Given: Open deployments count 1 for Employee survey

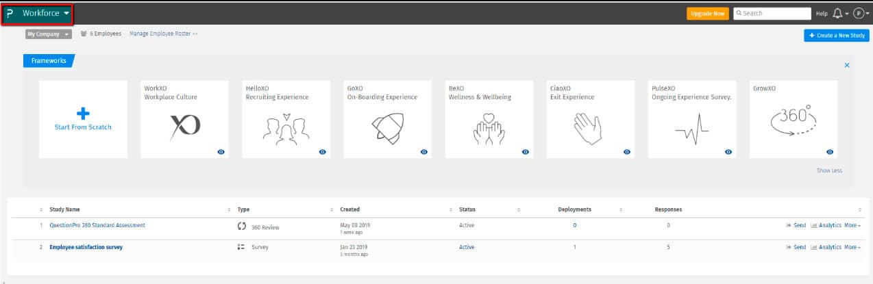Looking at the screenshot, I should 574,247.
